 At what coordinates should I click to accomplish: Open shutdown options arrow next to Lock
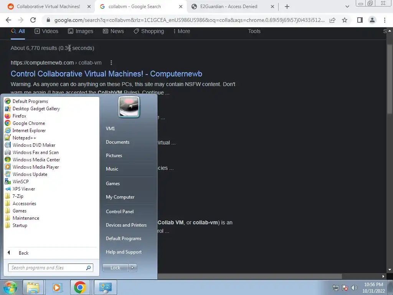coord(132,268)
